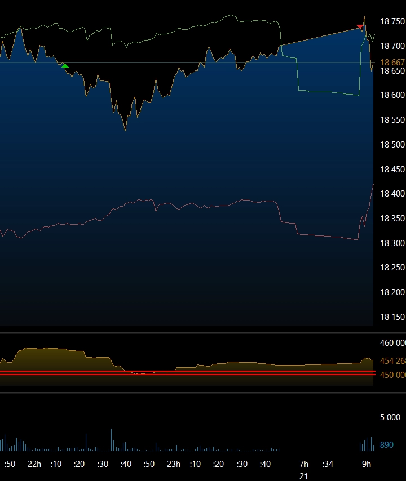Viewport: 406px width, 481px height.
Task: Click the green buy arrow marker
Action: point(65,66)
